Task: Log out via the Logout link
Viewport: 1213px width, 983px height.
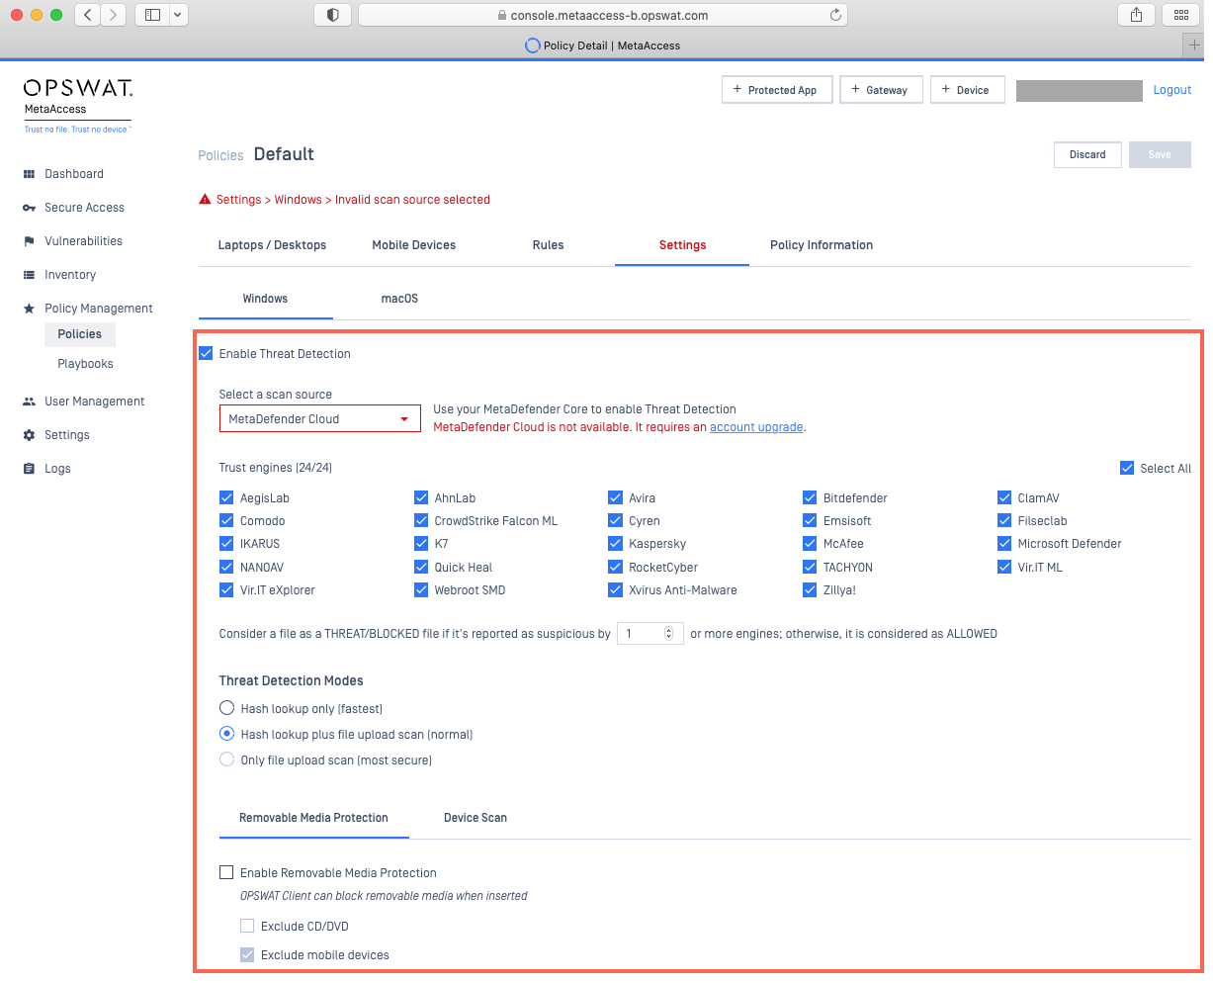Action: click(1172, 90)
